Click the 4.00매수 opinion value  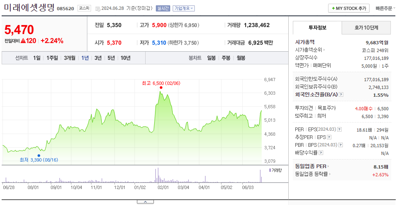click(364, 109)
